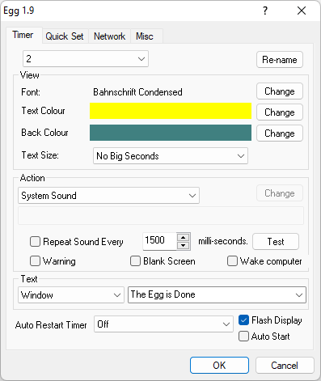This screenshot has height=381, width=321.
Task: Open the Help question mark button
Action: click(265, 11)
